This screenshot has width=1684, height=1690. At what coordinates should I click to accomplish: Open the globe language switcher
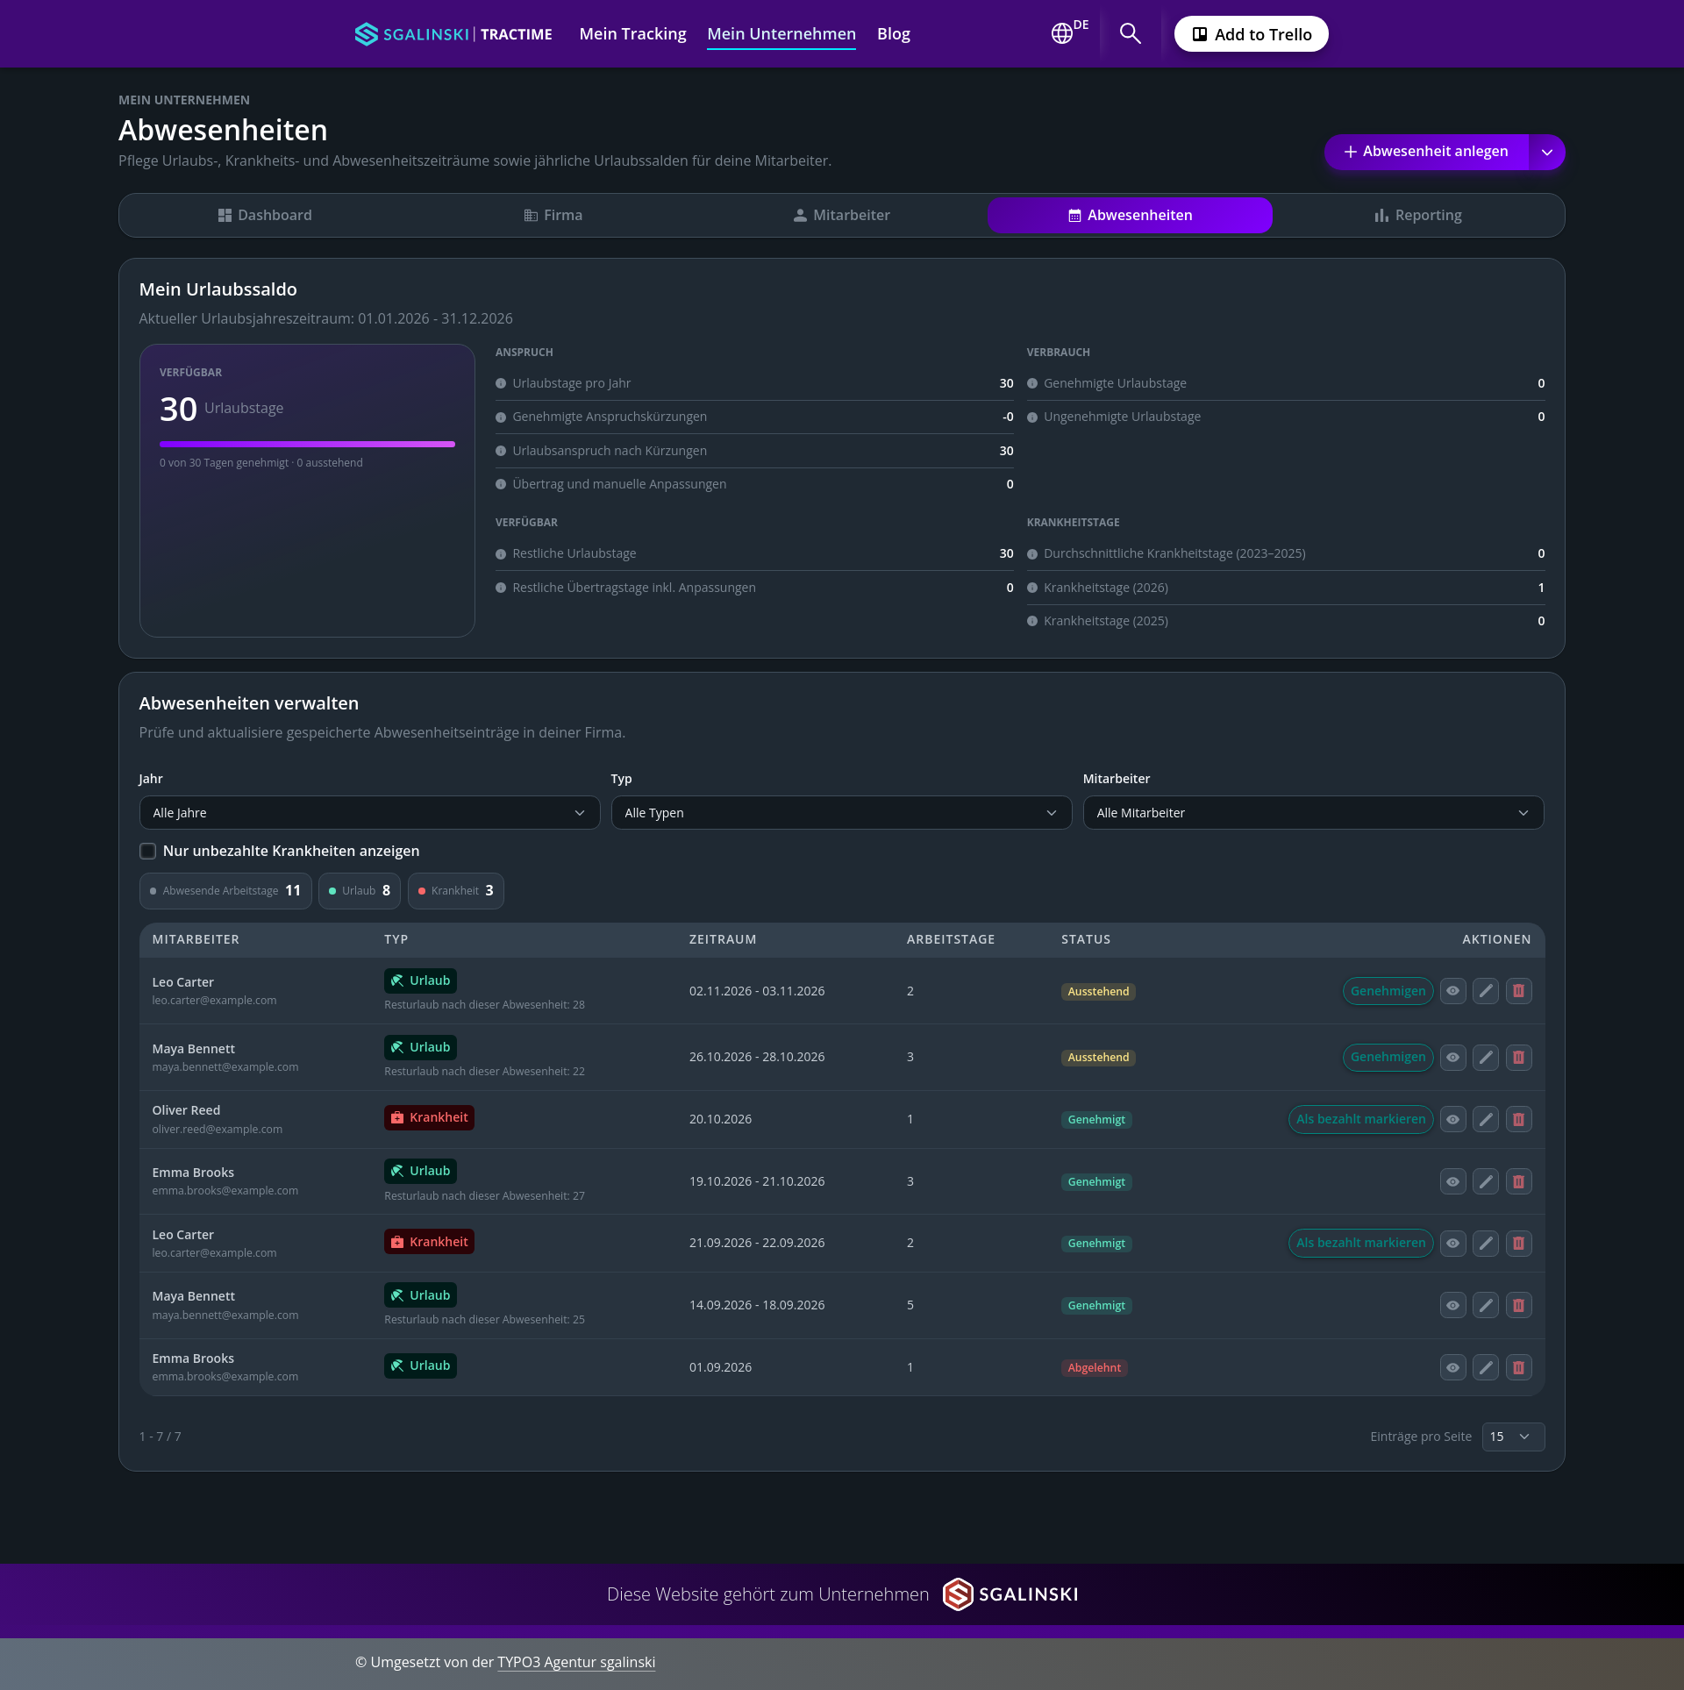(x=1069, y=32)
